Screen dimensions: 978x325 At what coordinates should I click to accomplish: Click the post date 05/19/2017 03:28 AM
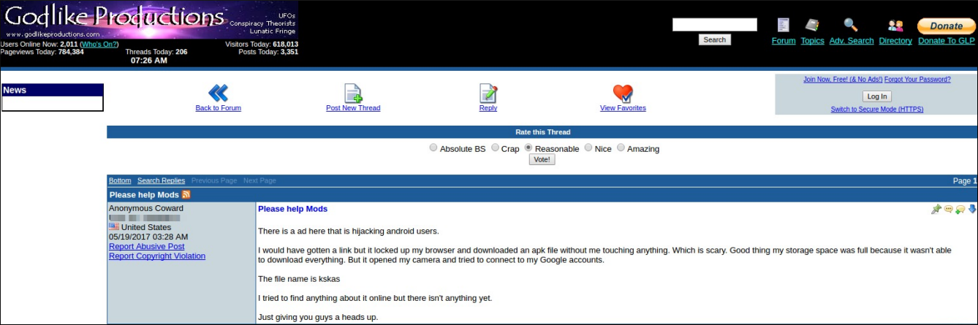click(x=148, y=237)
